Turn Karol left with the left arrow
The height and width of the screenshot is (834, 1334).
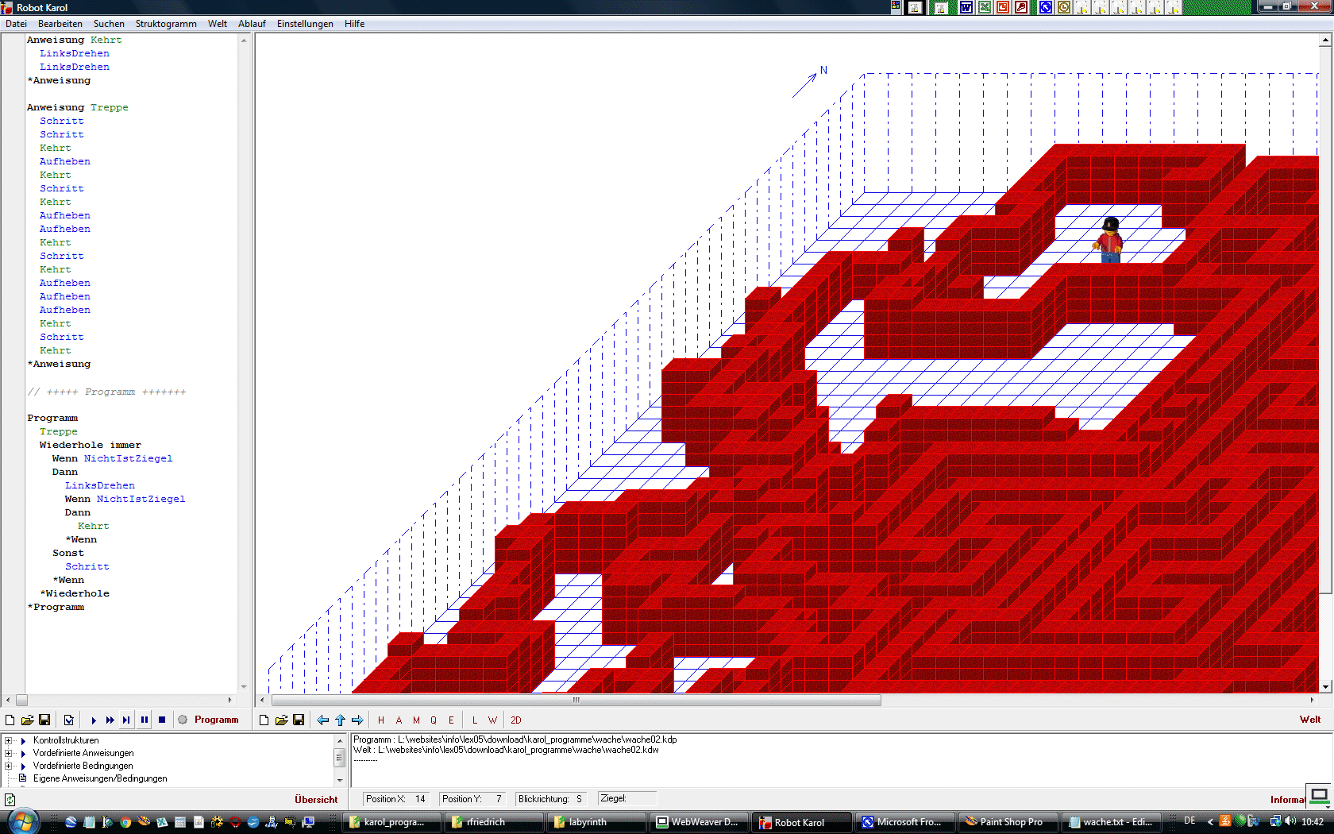[x=322, y=720]
